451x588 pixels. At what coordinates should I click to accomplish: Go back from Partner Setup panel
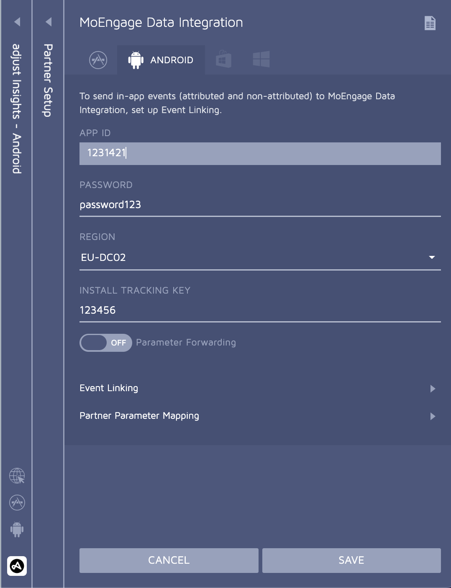pyautogui.click(x=49, y=22)
